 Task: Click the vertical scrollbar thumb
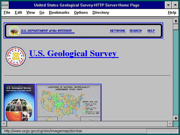point(176,27)
